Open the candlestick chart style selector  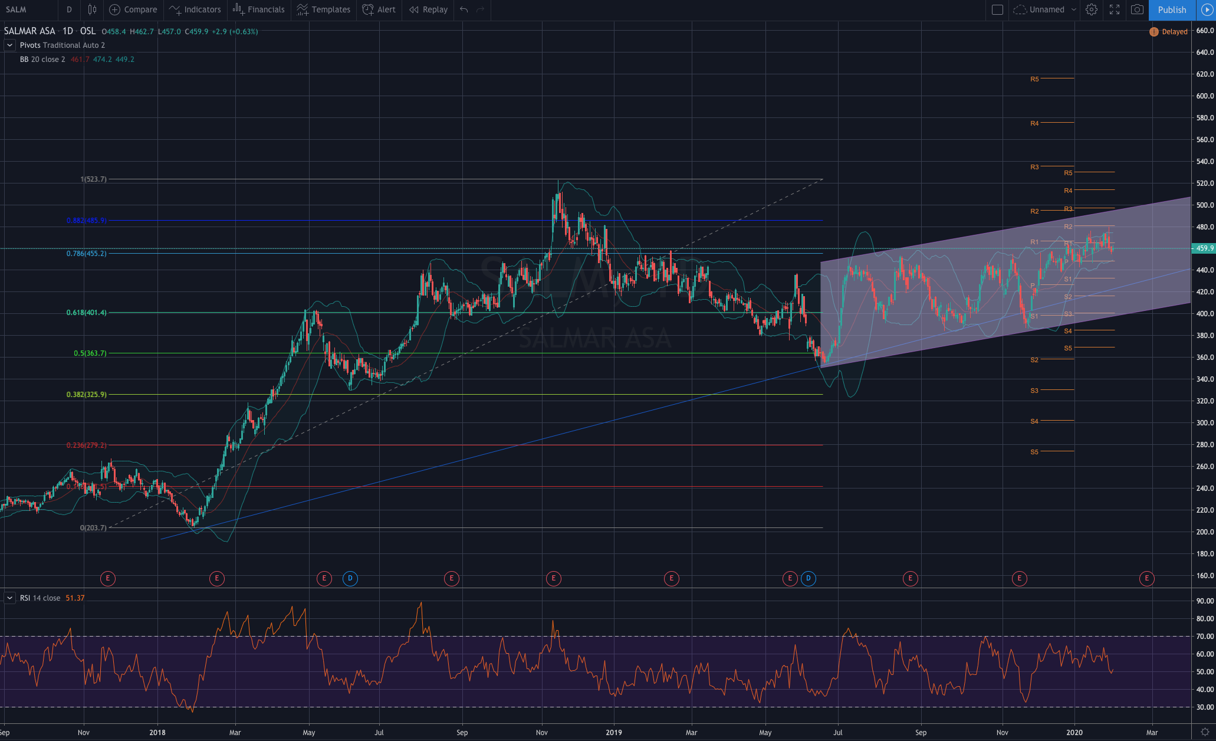92,9
